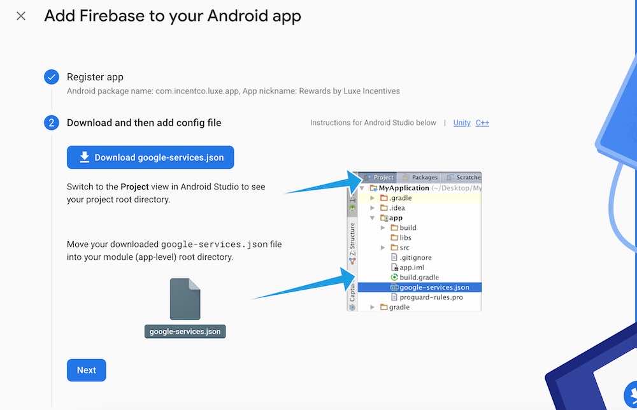Screen dimensions: 637x410
Task: Expand the build folder arrow
Action: [383, 228]
